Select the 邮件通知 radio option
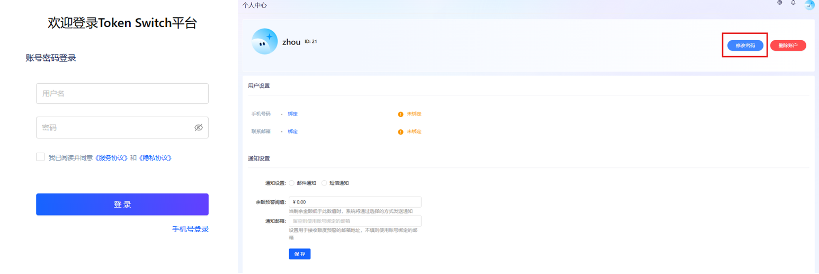819x274 pixels. [291, 183]
